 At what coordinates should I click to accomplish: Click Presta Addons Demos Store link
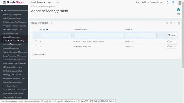click(149, 2)
